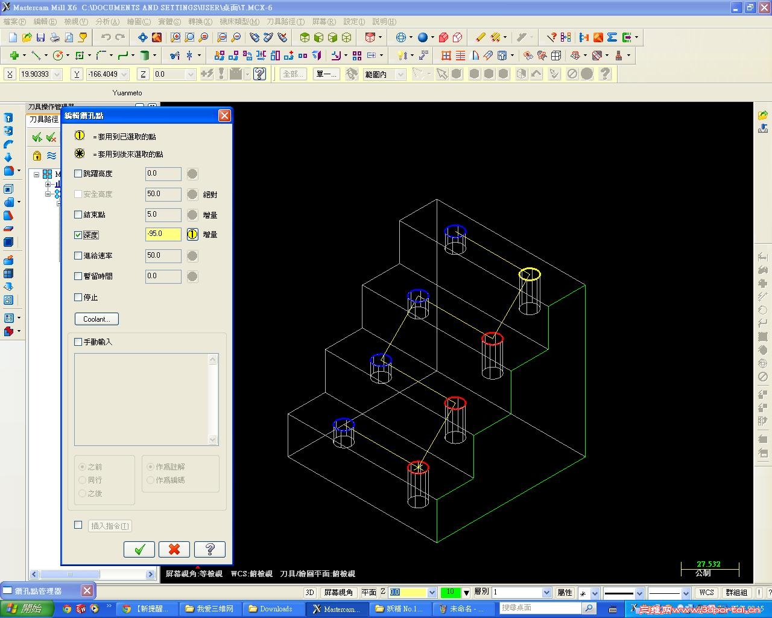The image size is (772, 618).
Task: Open the point style asterisk dropdown
Action: [595, 593]
